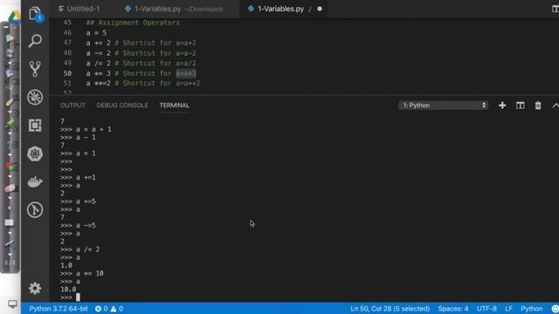
Task: Click Python 3.7.2 64-bit interpreter selector
Action: click(59, 309)
